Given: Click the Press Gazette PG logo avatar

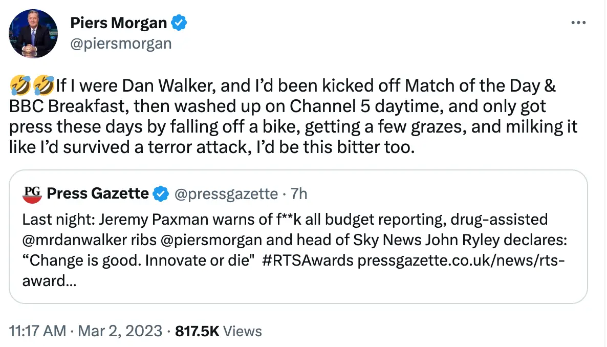Looking at the screenshot, I should click(31, 193).
